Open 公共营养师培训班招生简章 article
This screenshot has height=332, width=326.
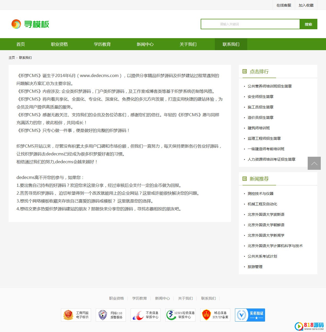tap(270, 86)
